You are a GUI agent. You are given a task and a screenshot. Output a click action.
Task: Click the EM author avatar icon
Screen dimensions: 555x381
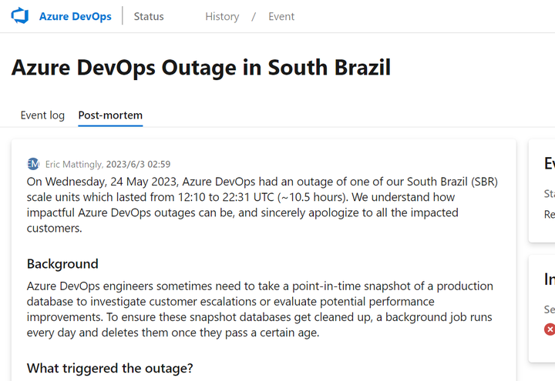tap(33, 164)
